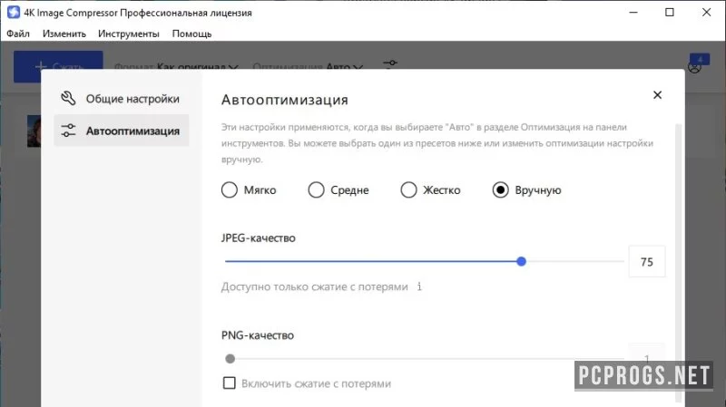Select the Жестко preset

click(x=430, y=189)
